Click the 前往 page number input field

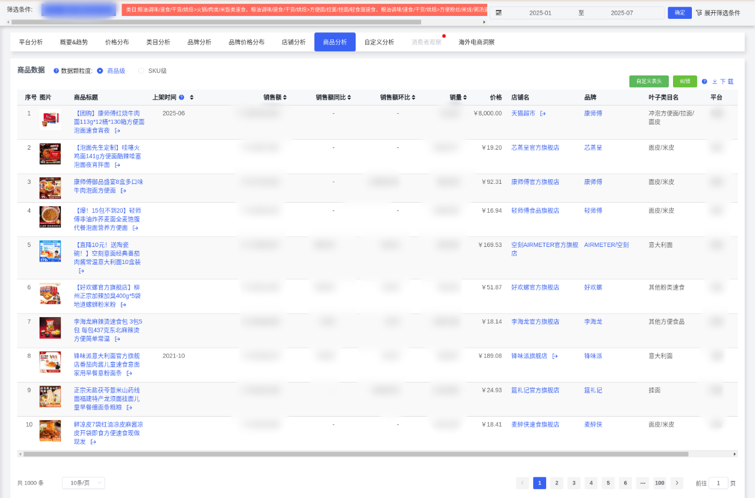[x=718, y=483]
